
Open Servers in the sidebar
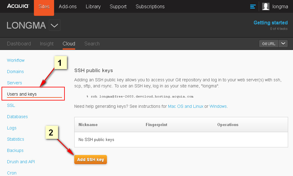(14, 83)
